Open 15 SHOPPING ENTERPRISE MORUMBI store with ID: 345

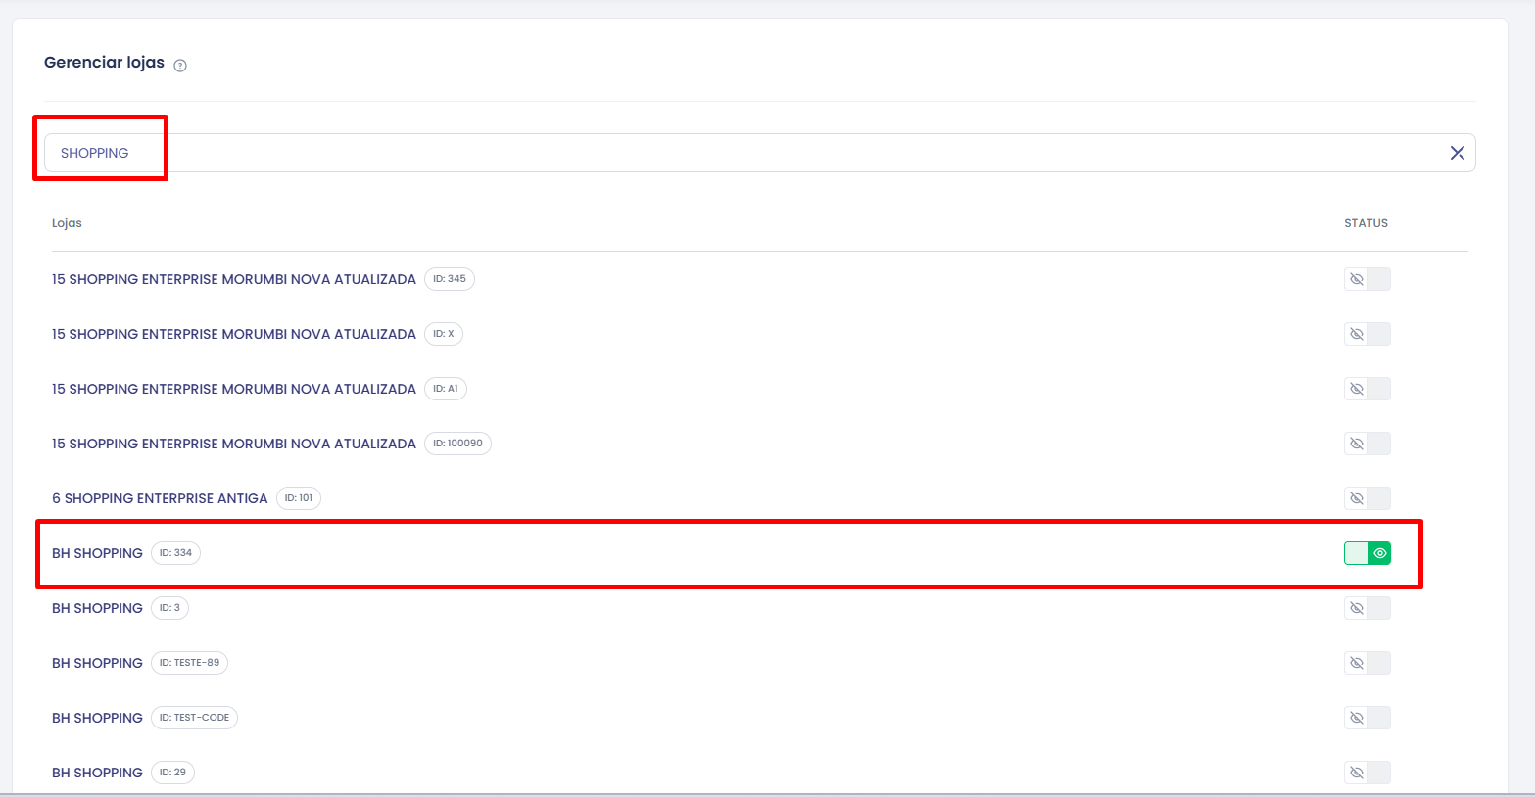click(234, 279)
